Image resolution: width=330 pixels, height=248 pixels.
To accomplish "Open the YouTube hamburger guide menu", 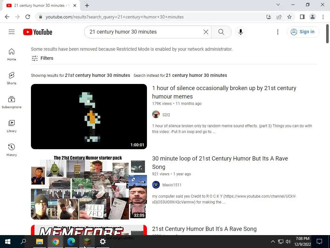I will [12, 32].
